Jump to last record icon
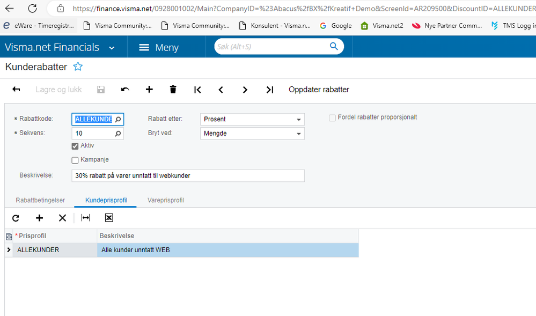The height and width of the screenshot is (316, 536). [x=270, y=90]
